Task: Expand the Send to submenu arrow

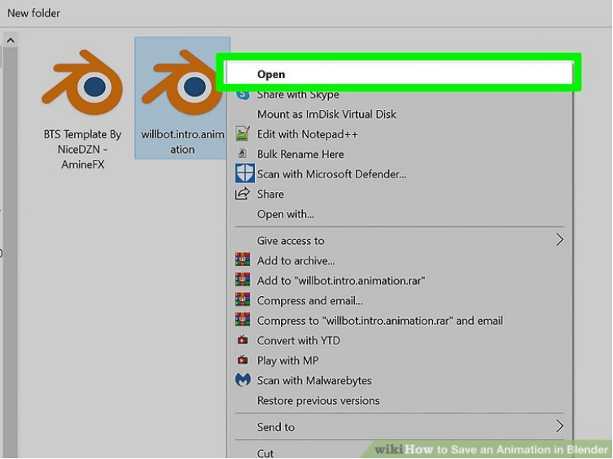Action: coord(559,426)
